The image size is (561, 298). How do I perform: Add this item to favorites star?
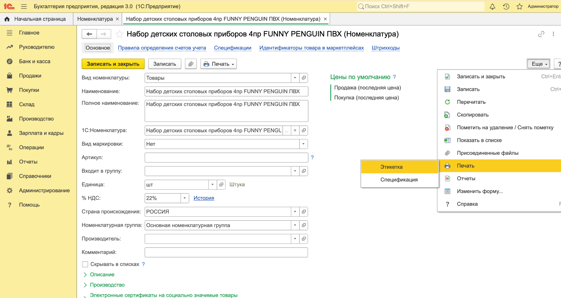pos(119,34)
